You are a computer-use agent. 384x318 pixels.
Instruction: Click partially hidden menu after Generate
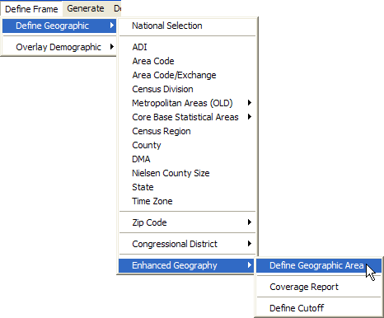[117, 8]
